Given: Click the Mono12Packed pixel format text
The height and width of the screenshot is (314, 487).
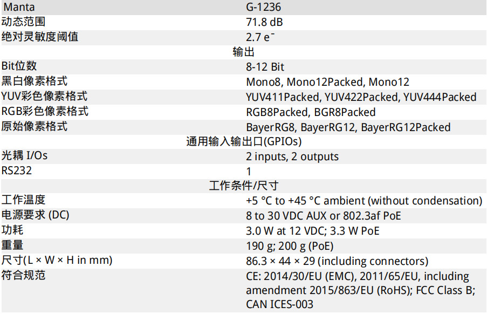Looking at the screenshot, I should pos(325,83).
